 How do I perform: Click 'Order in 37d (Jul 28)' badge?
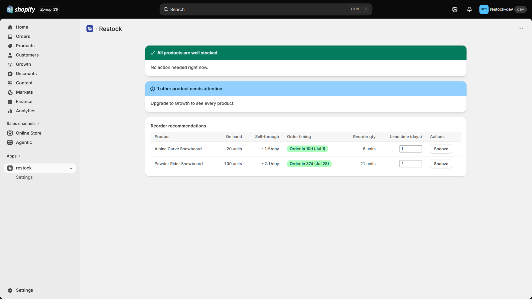coord(309,164)
